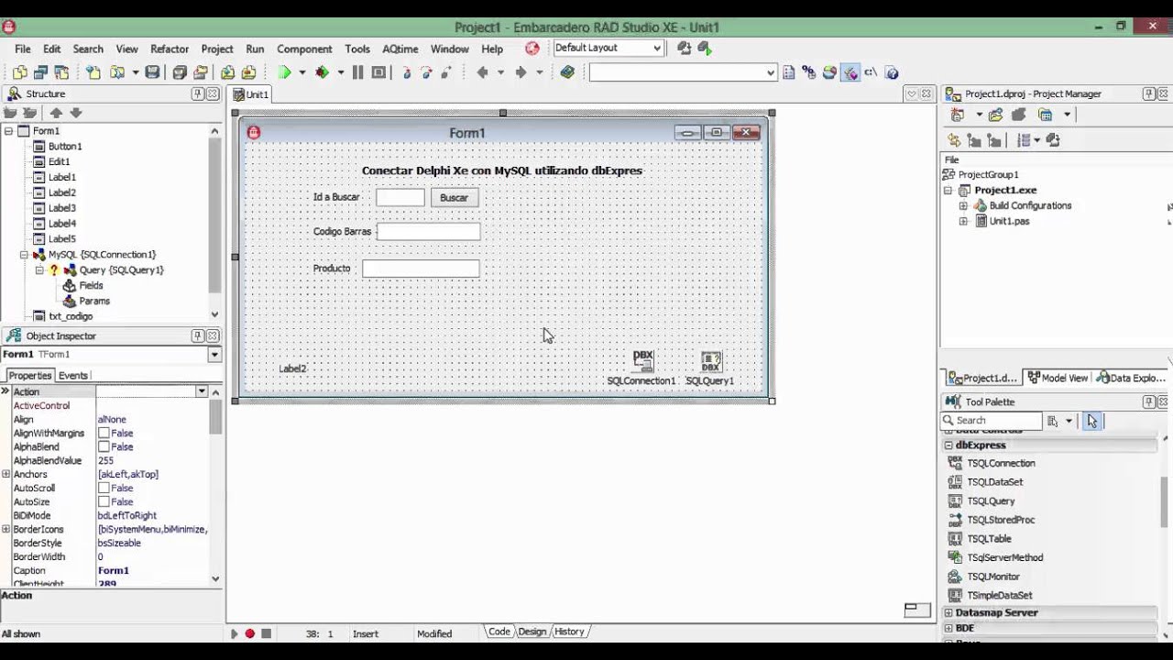Pin the Object Inspector panel

point(198,336)
